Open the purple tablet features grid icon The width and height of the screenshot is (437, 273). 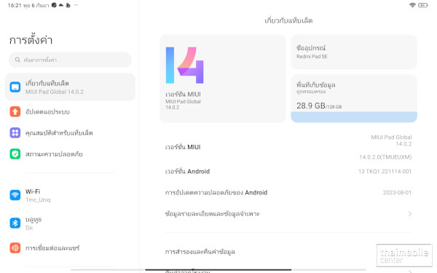pyautogui.click(x=15, y=132)
